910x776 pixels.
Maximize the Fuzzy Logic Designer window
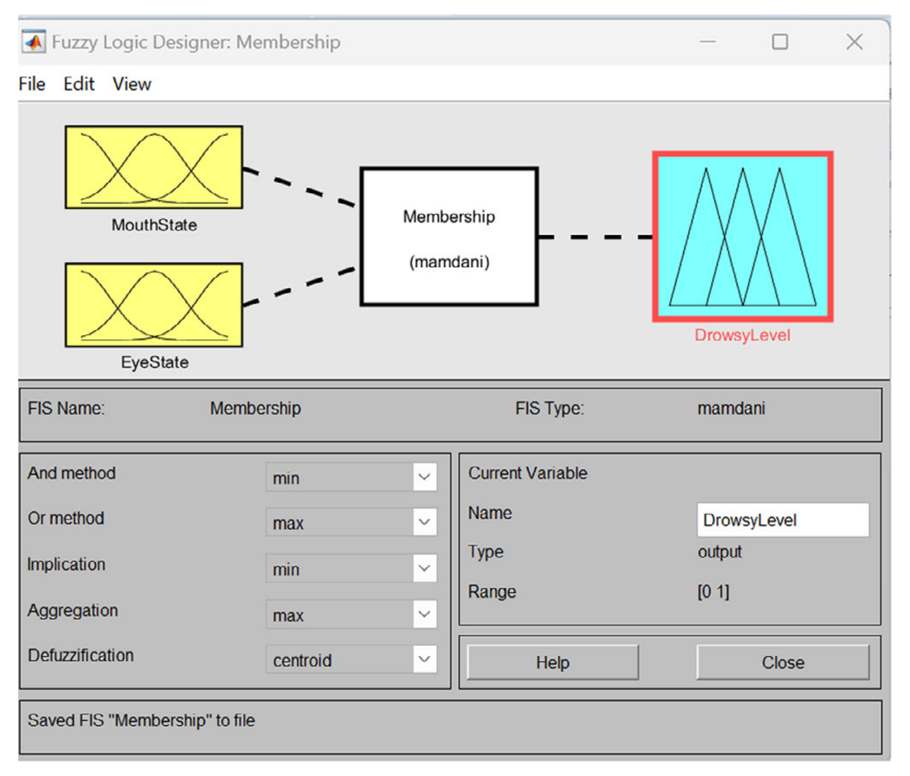tap(780, 42)
